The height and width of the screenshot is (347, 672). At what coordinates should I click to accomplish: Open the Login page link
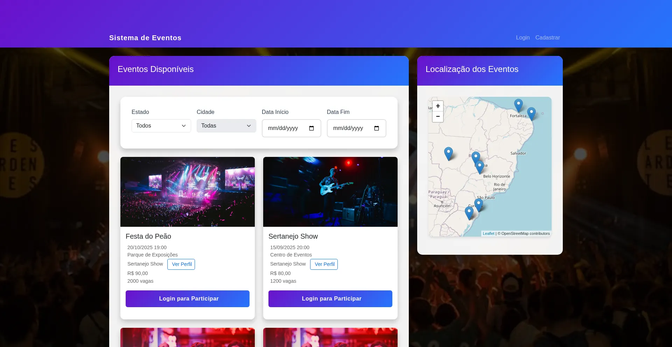click(523, 38)
